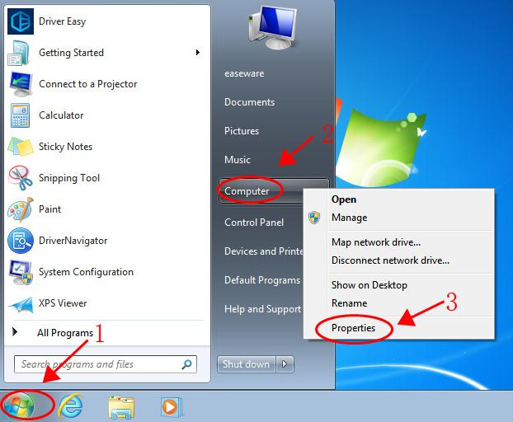Screen dimensions: 513x422
Task: Click the System Configuration label
Action: [86, 272]
